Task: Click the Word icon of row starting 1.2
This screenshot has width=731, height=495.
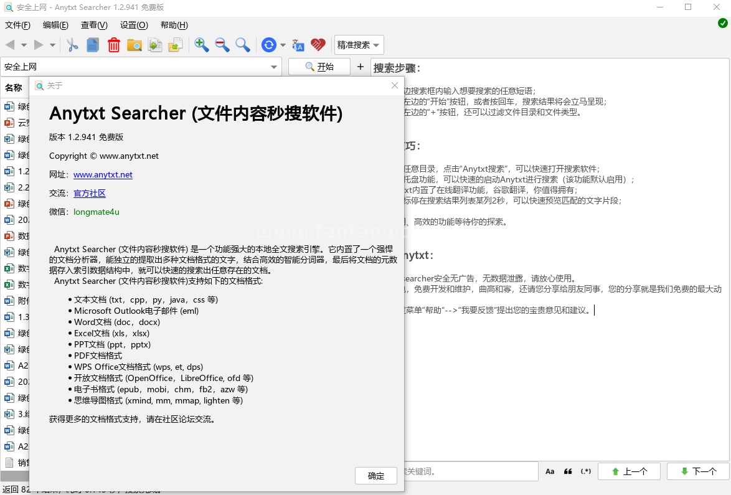Action: point(9,171)
